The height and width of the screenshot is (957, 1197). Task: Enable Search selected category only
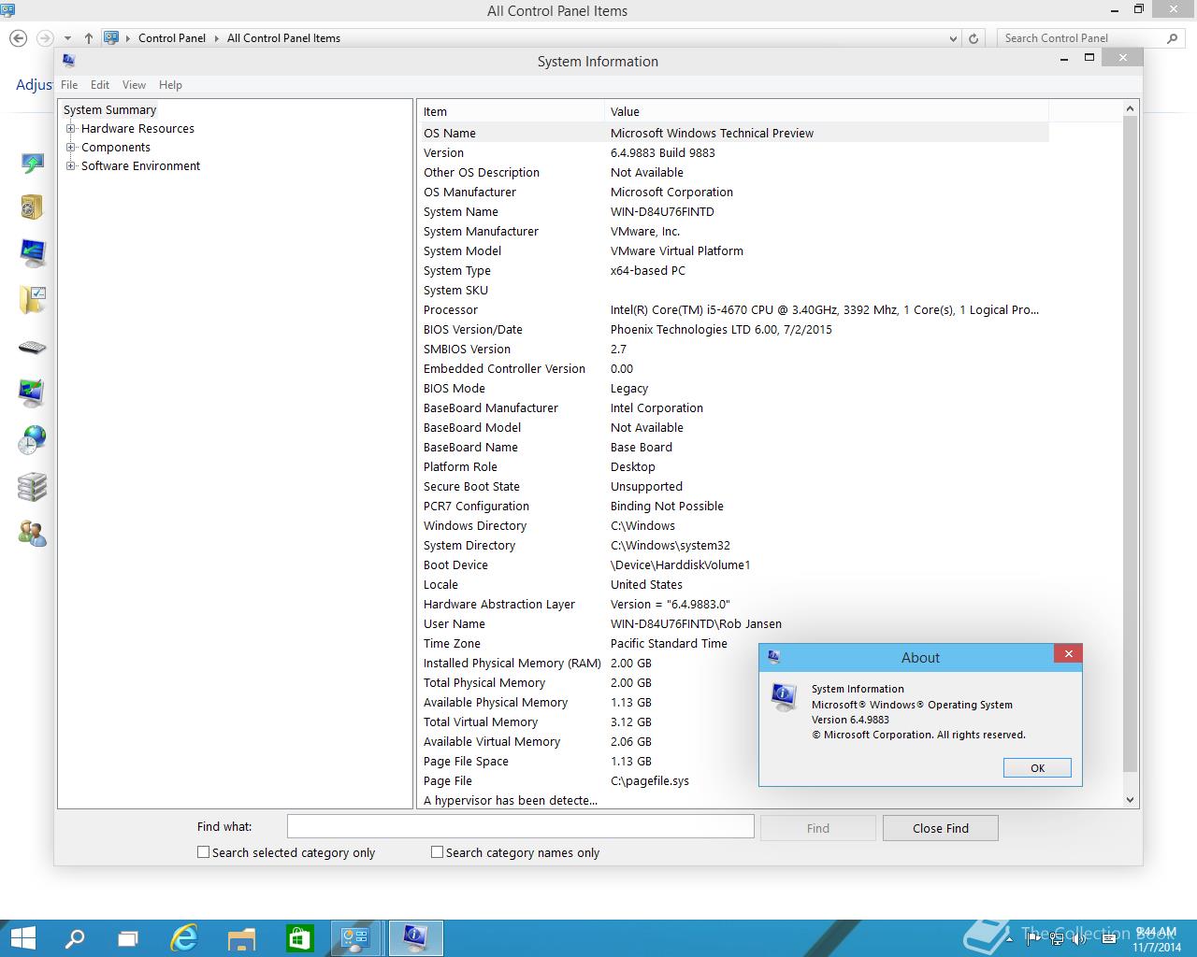coord(203,852)
